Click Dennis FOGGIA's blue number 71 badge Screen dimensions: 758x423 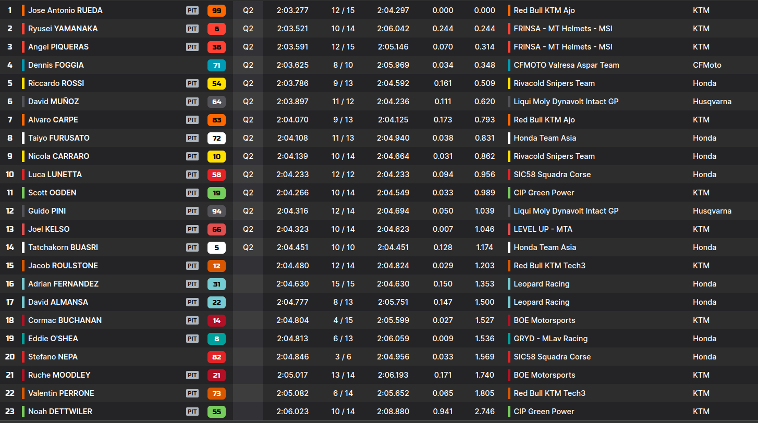216,65
